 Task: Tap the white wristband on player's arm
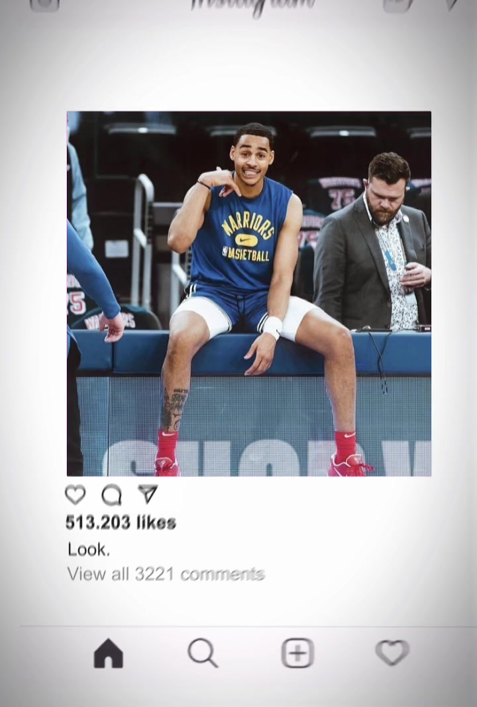pos(272,326)
